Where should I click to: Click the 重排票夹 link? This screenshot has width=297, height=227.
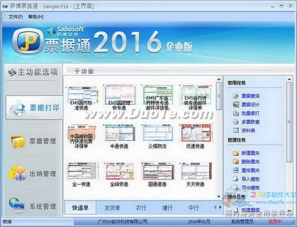click(251, 170)
